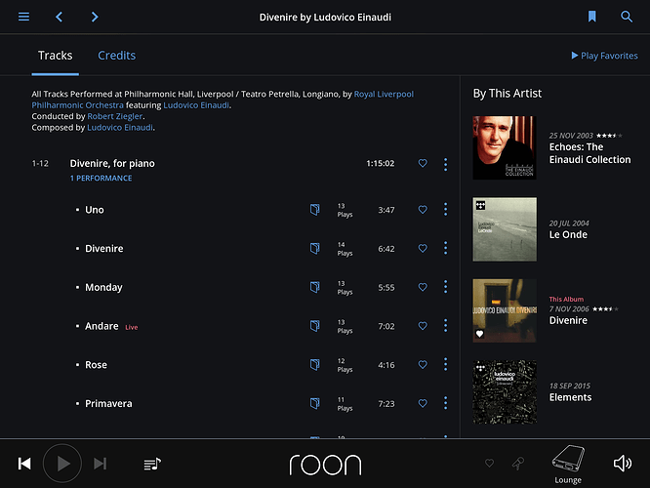Screen dimensions: 650x488
Task: Favorite the Uno track
Action: point(423,210)
